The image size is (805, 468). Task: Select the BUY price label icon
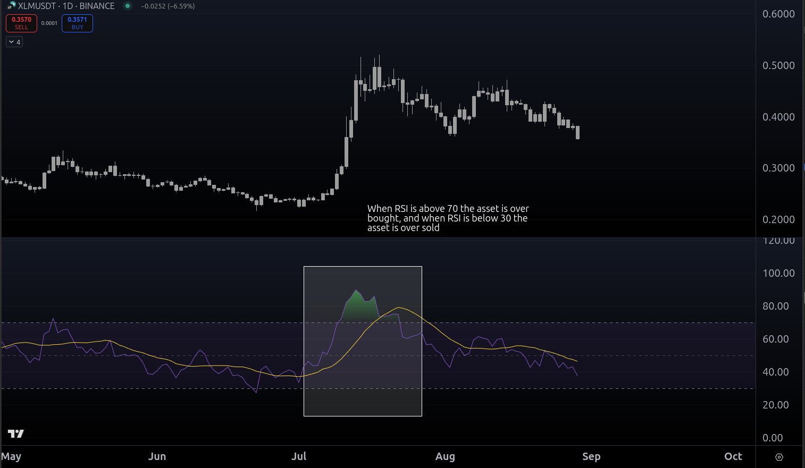tap(77, 23)
